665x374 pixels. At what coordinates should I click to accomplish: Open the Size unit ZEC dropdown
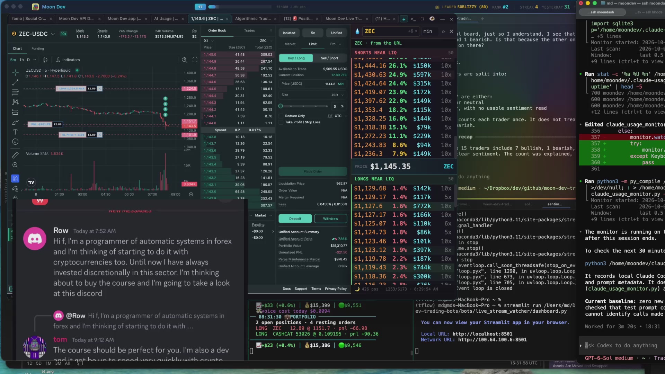[x=337, y=95]
